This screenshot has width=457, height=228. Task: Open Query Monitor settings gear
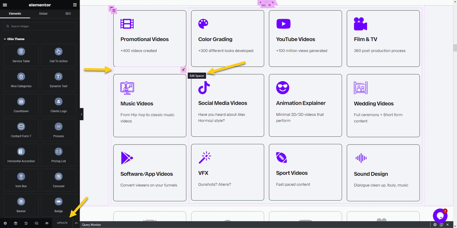[435, 225]
